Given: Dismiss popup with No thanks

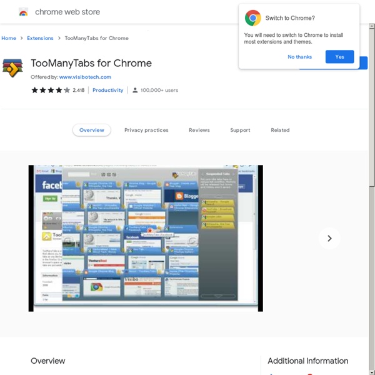Looking at the screenshot, I should pos(299,57).
